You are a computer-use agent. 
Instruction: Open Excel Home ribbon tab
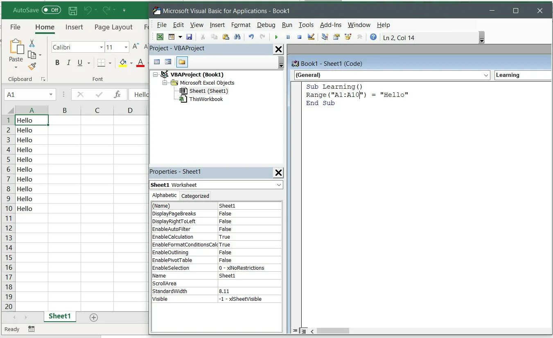coord(45,27)
